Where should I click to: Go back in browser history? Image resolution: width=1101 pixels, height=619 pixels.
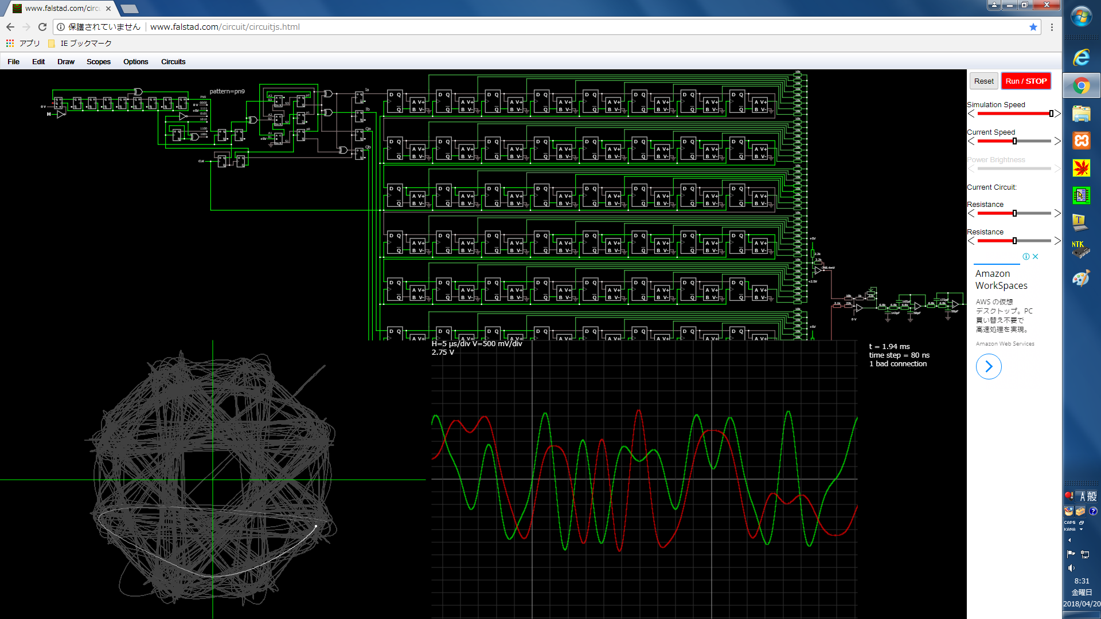[10, 27]
